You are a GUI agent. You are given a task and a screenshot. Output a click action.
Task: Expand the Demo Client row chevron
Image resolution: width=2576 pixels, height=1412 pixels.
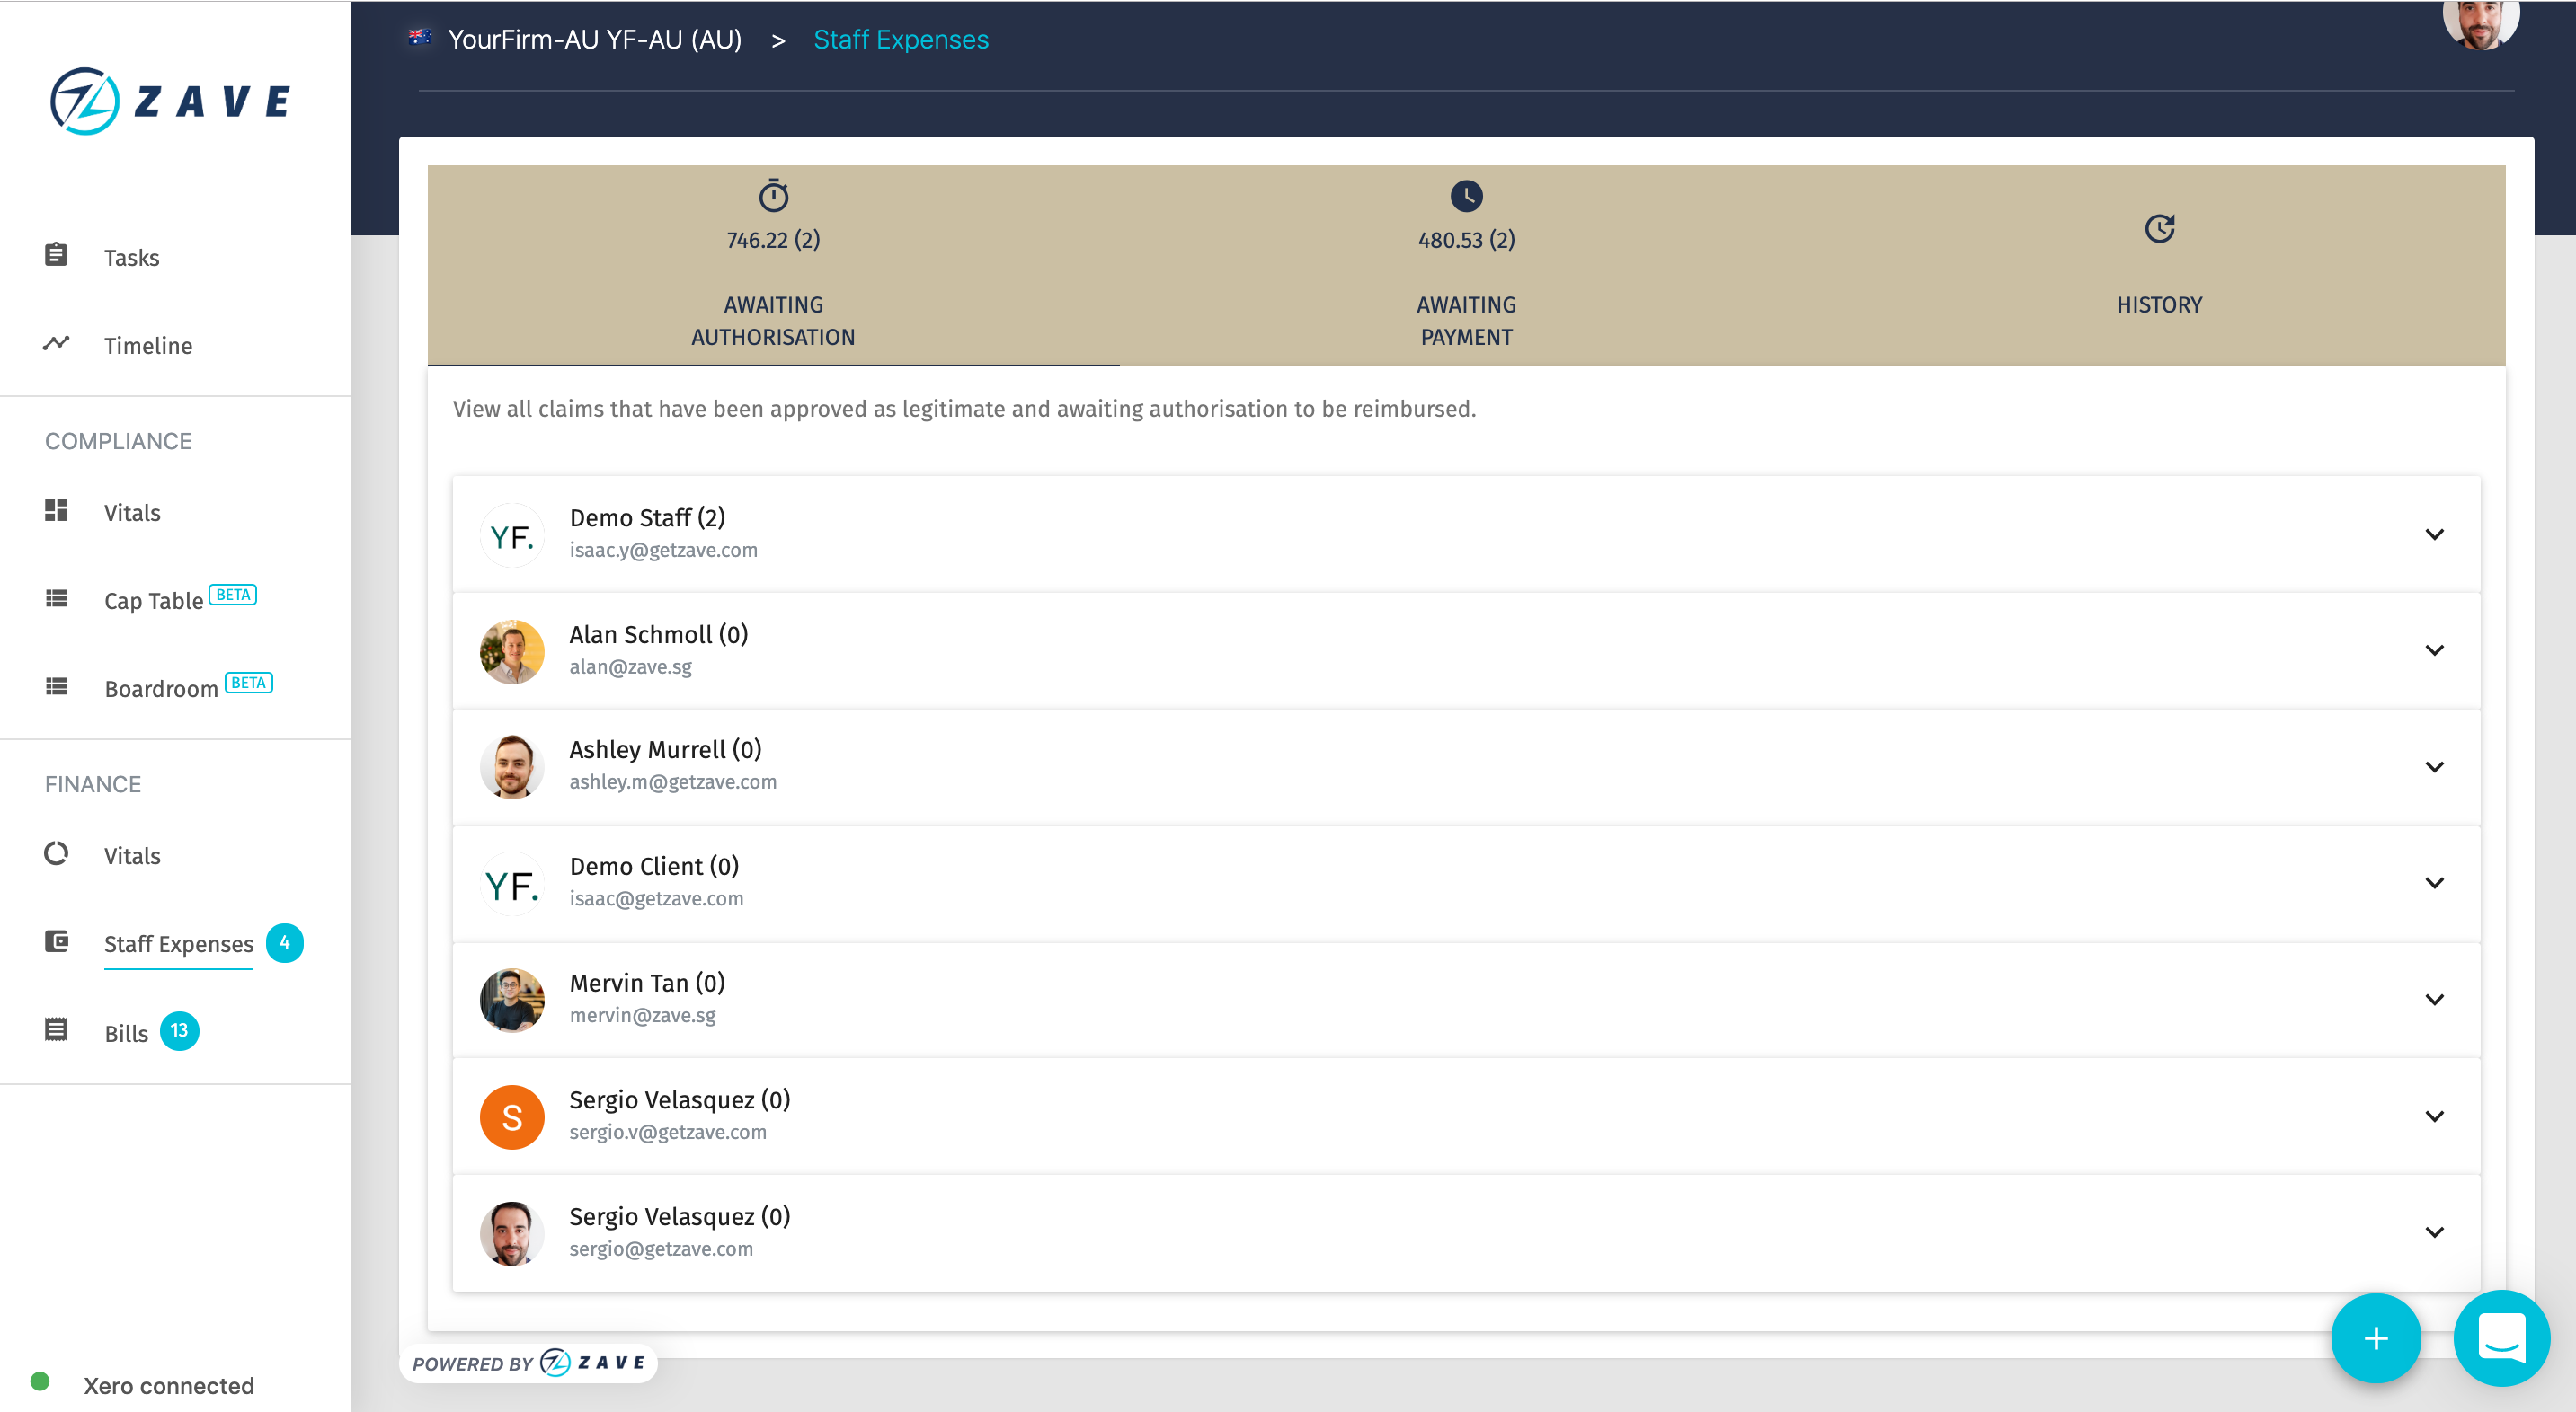click(x=2434, y=883)
